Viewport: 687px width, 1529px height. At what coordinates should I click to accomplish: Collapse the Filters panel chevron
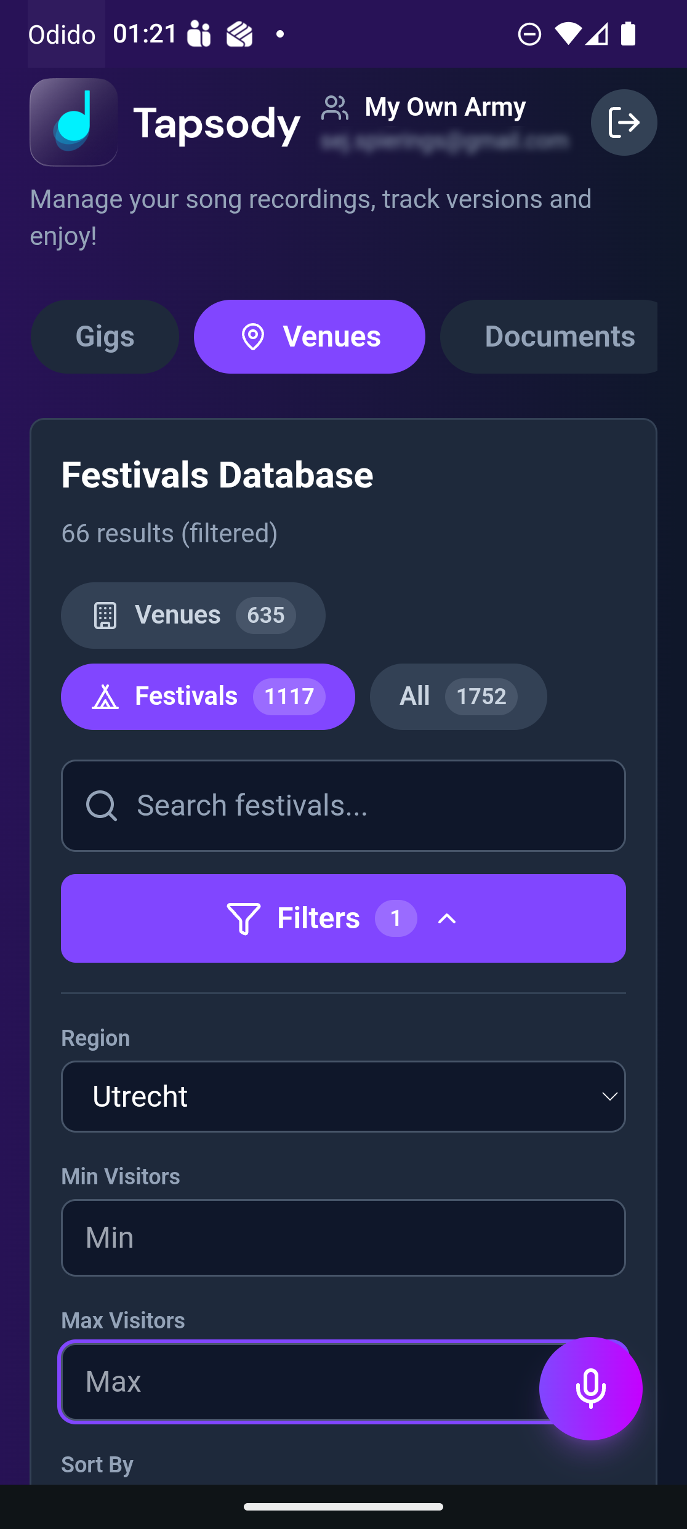[447, 918]
